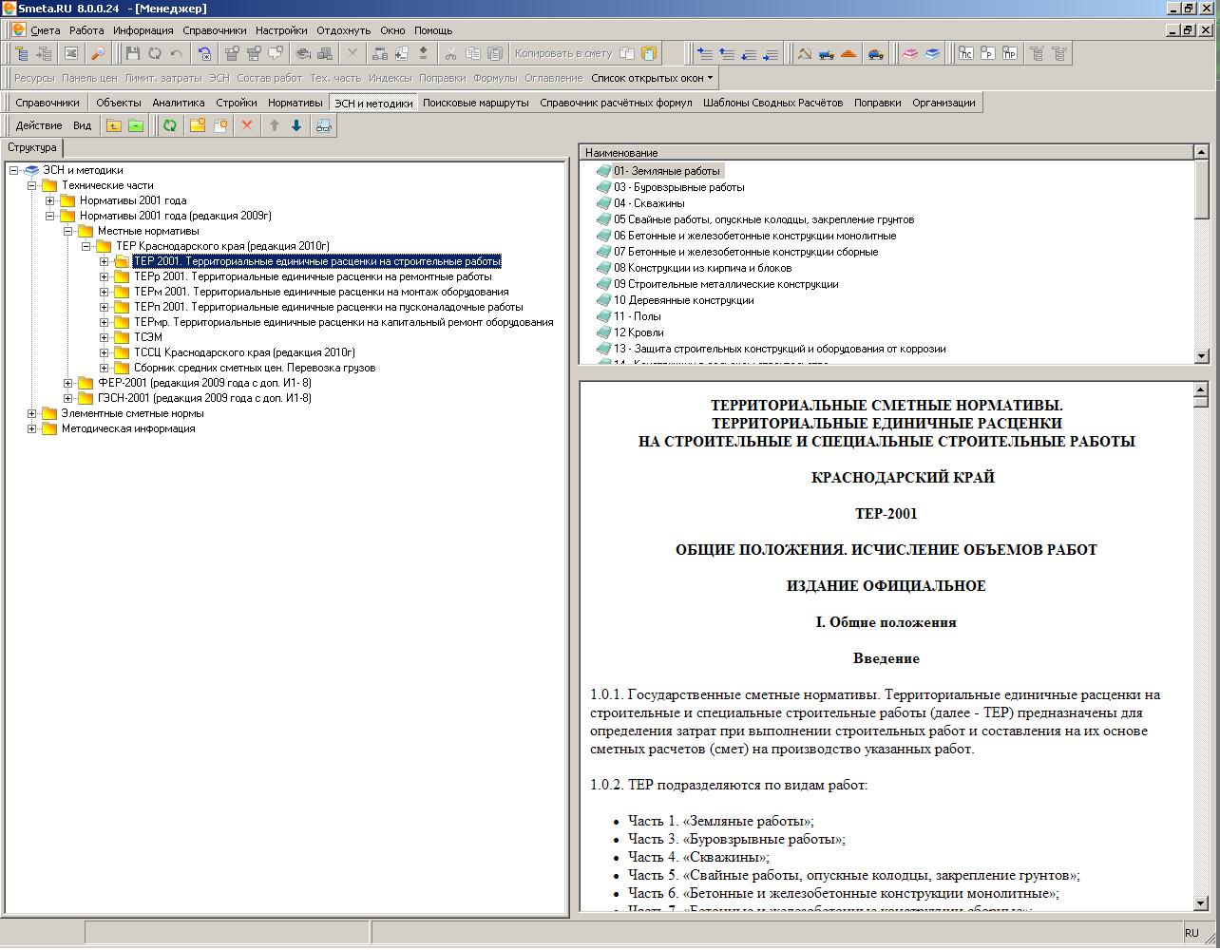The image size is (1220, 950).
Task: Click the first tree-structure toolbar icon
Action: click(x=23, y=54)
